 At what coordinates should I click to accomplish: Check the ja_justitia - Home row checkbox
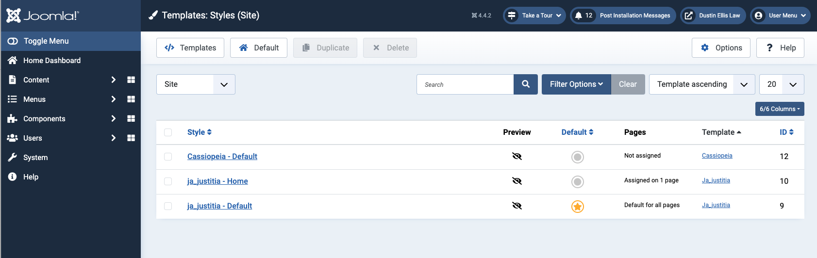click(168, 181)
